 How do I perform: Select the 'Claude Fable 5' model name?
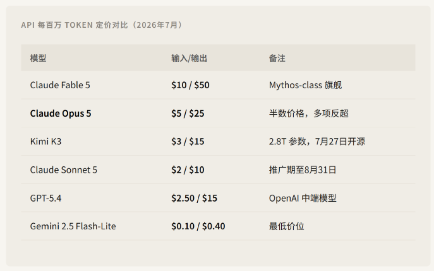[x=60, y=85]
